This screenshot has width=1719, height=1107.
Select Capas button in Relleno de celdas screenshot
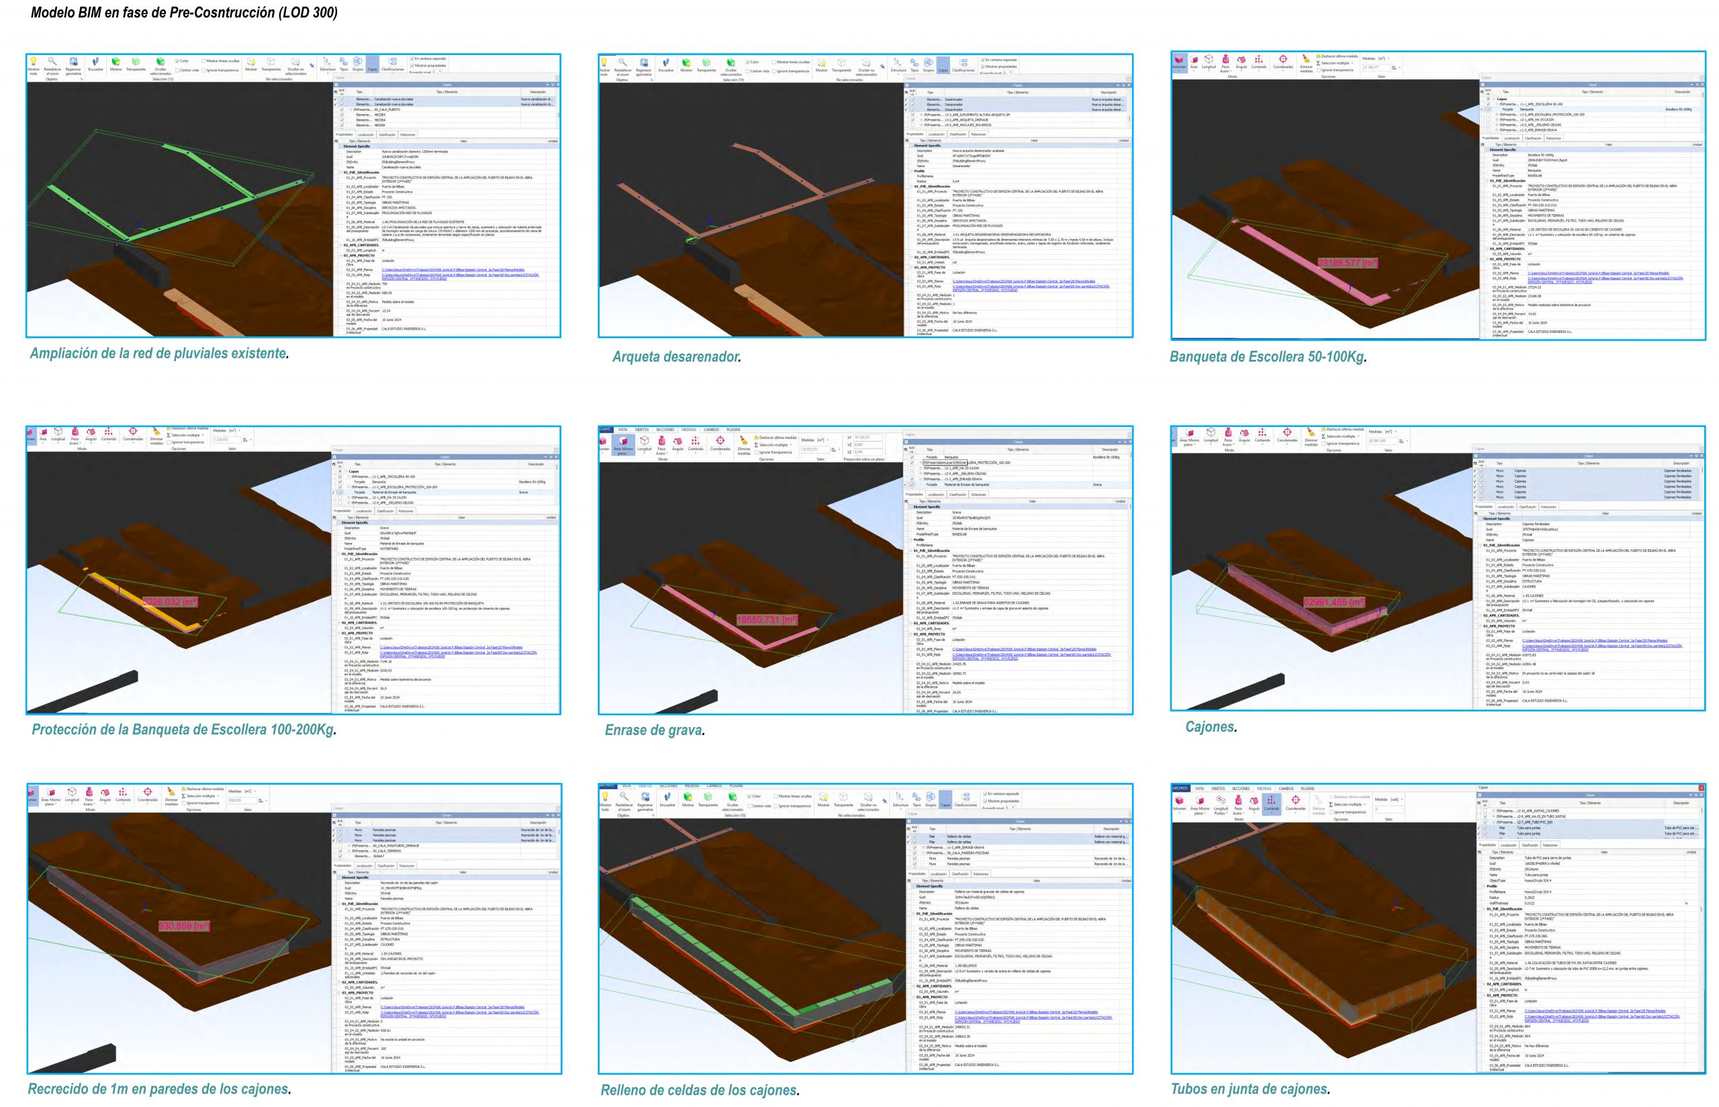tap(945, 798)
